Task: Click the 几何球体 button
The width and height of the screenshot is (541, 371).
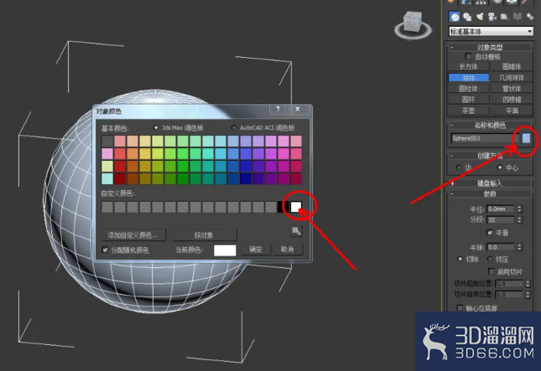Action: tap(512, 78)
